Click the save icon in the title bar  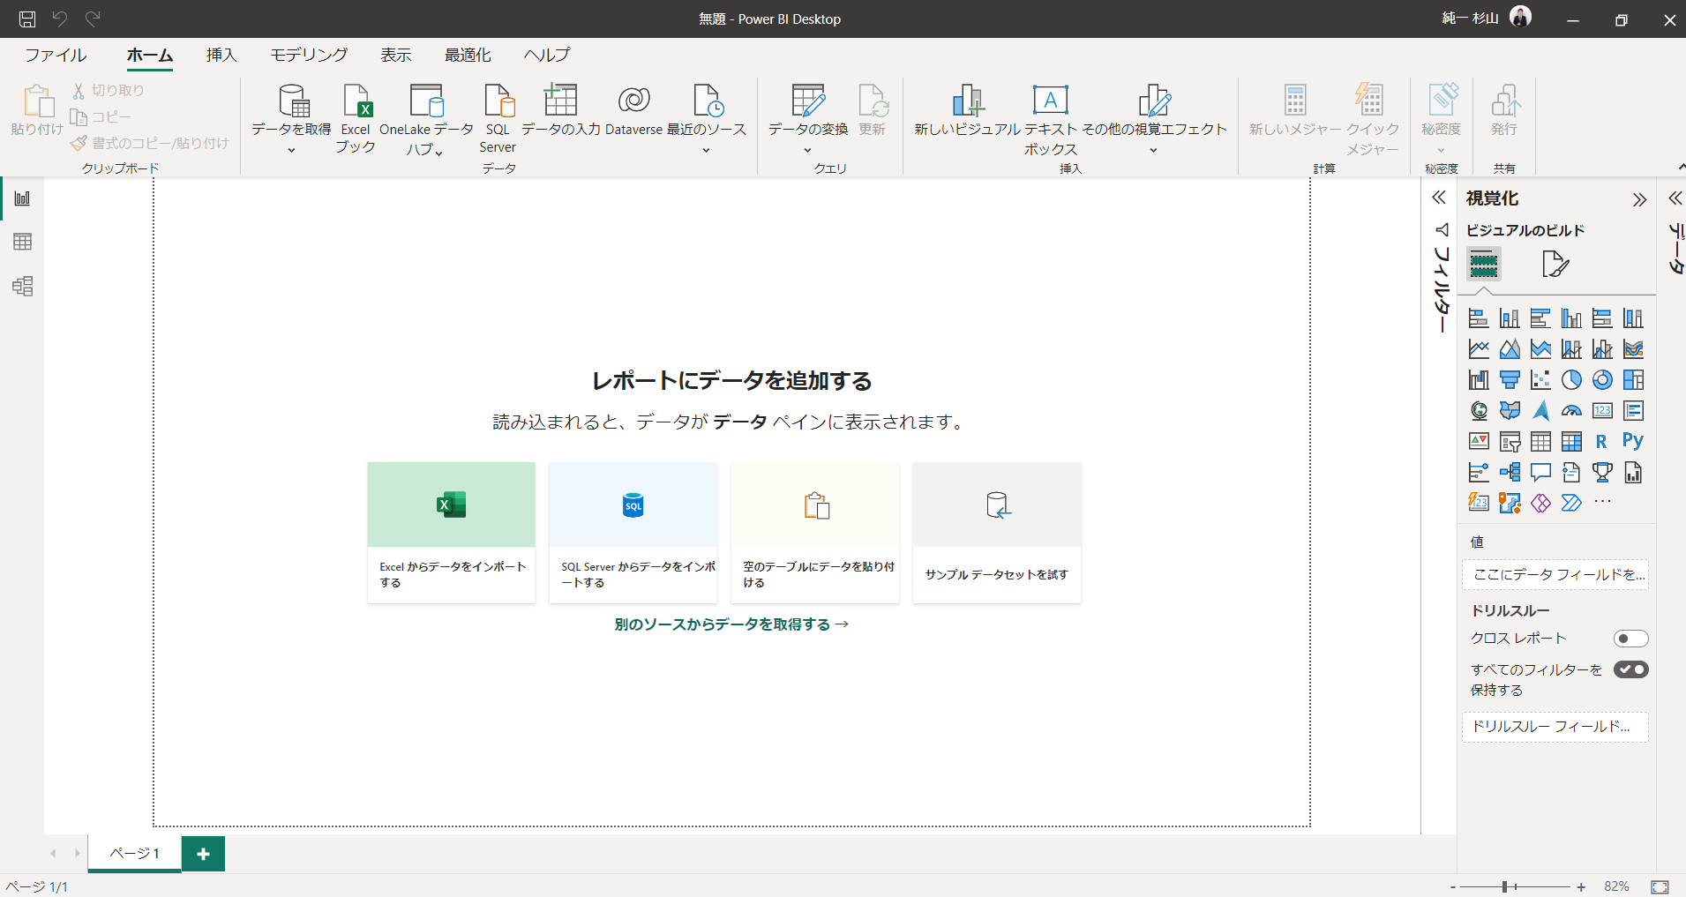(x=27, y=19)
